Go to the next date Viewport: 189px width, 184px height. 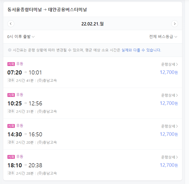[x=174, y=24]
